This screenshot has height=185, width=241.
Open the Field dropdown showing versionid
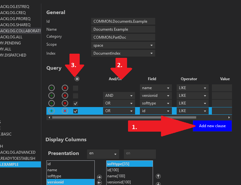pos(156,96)
